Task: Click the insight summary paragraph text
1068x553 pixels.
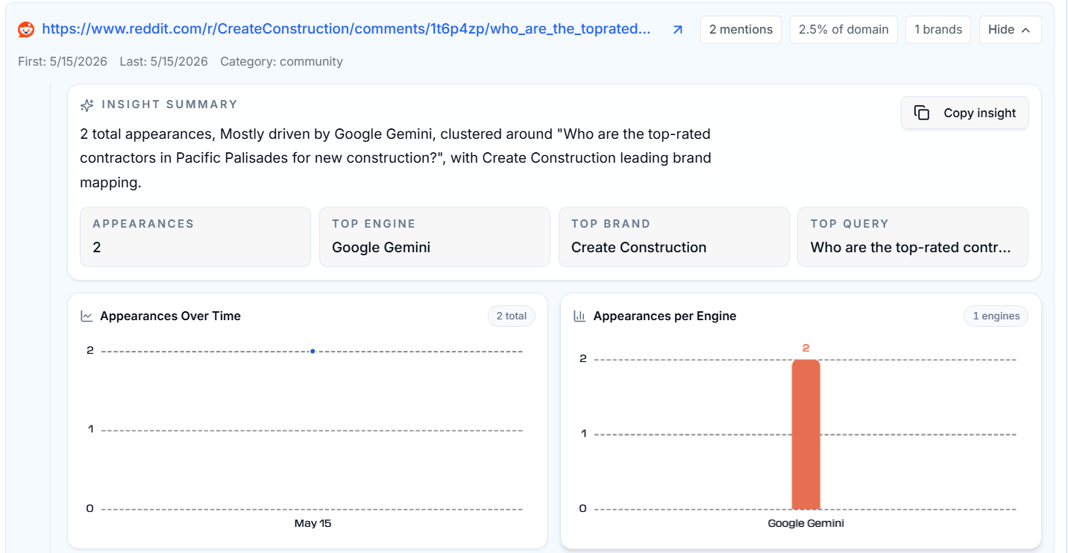Action: click(395, 158)
